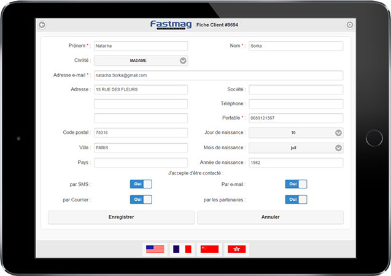Click the back arrow icon in header
This screenshot has width=391, height=276.
(42, 25)
